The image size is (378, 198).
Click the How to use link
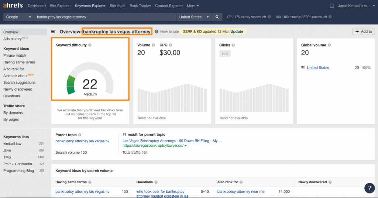(x=169, y=32)
